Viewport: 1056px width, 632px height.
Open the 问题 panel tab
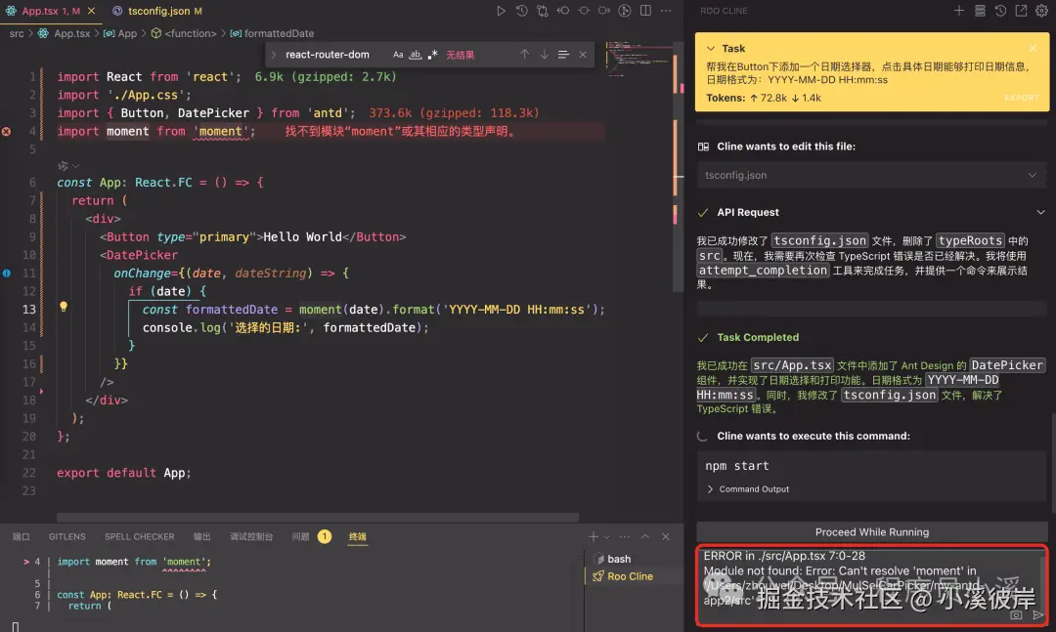pos(311,536)
